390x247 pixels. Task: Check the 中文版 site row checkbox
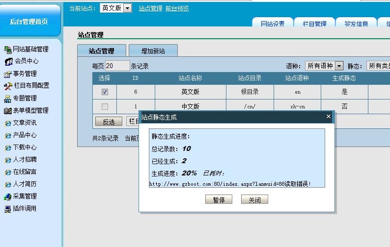pos(105,106)
